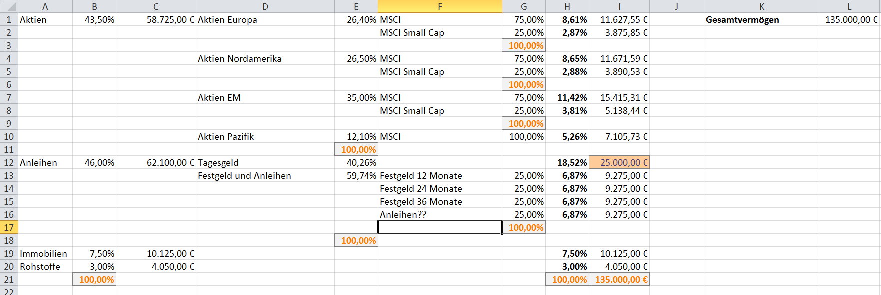Viewport: 881px width, 295px height.
Task: Click the Anleihen?? cell
Action: pyautogui.click(x=403, y=215)
